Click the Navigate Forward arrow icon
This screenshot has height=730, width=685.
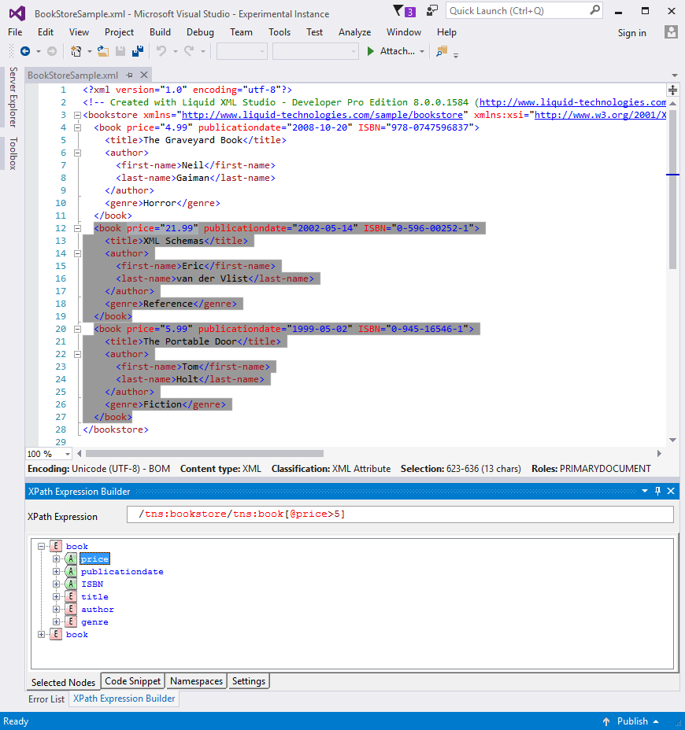click(x=52, y=51)
